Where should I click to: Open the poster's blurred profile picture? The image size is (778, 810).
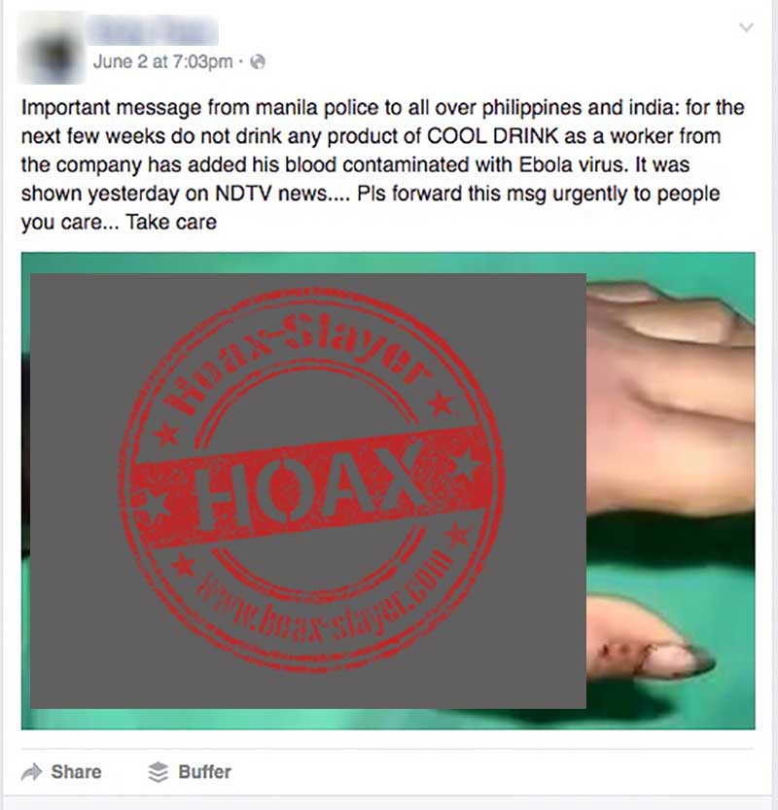coord(52,48)
